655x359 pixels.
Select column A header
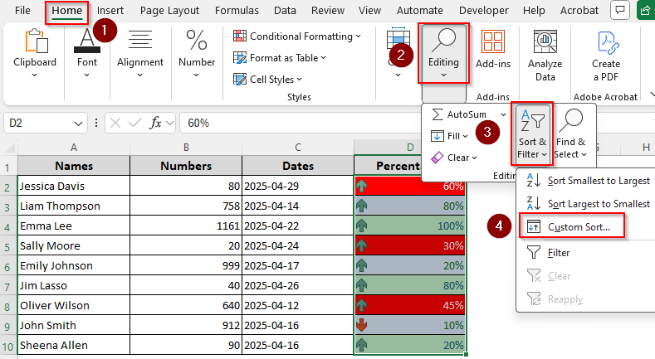pos(74,148)
